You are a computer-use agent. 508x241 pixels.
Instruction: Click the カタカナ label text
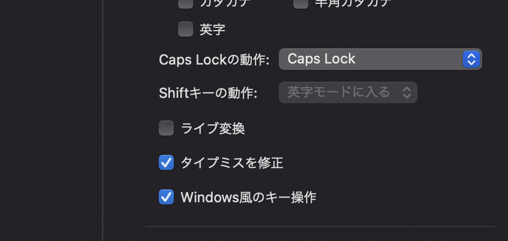coord(225,3)
